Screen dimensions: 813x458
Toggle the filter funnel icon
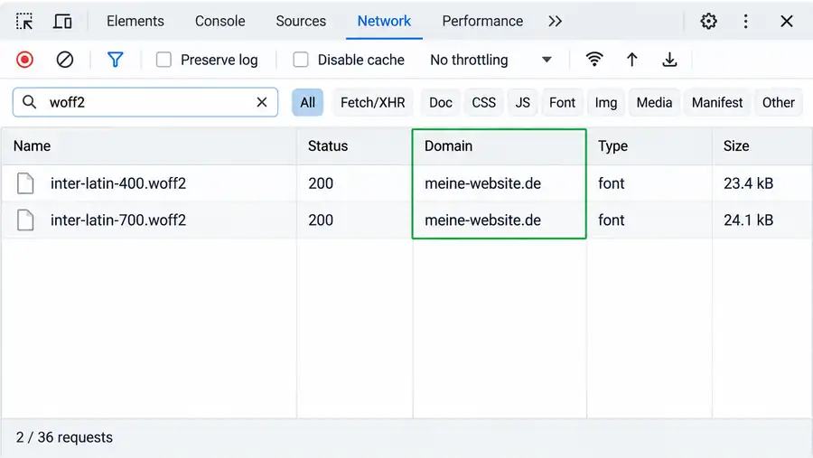coord(115,60)
